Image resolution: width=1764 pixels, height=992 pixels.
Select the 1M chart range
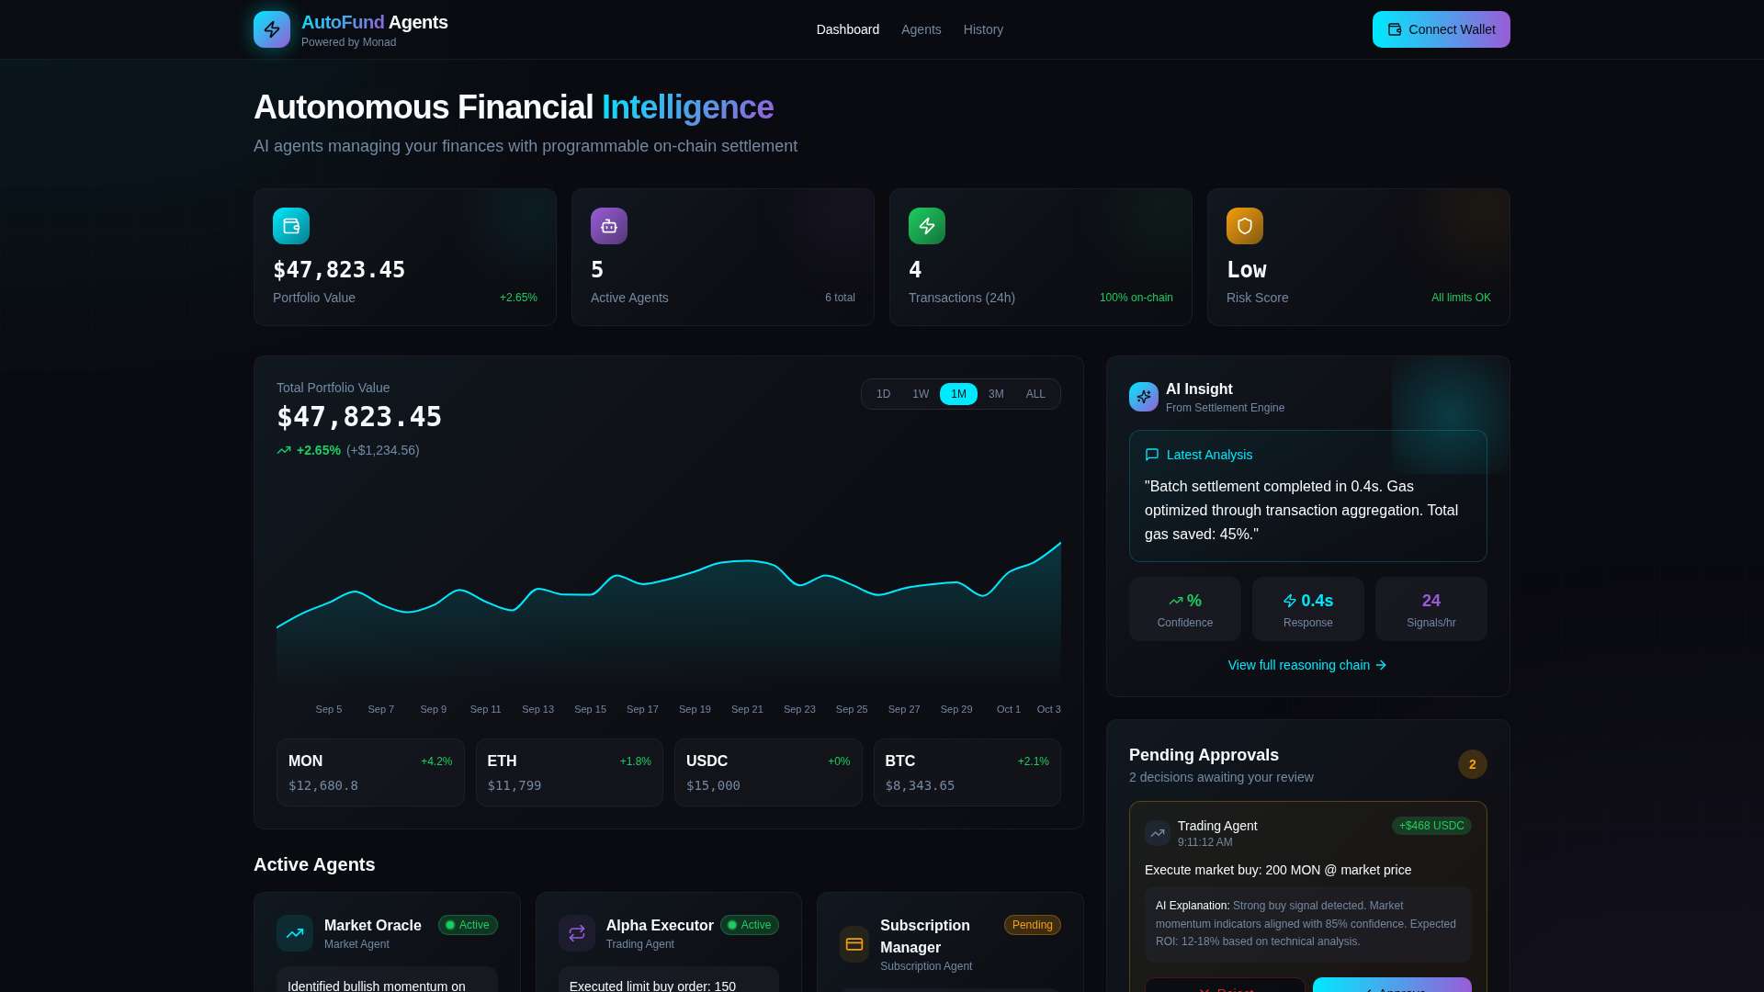pyautogui.click(x=958, y=394)
